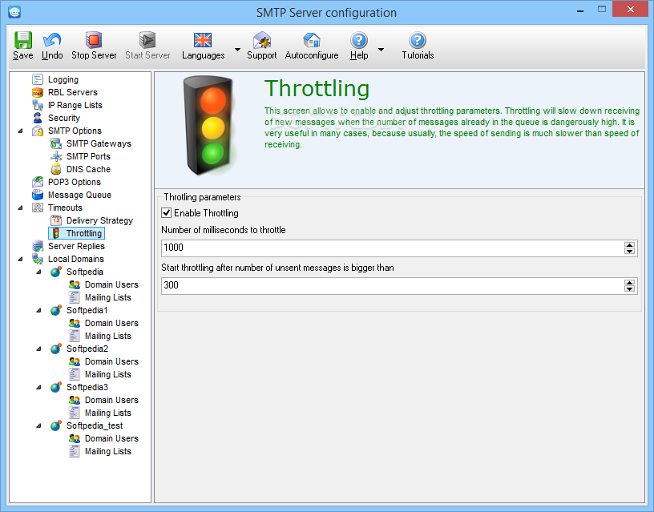Minimize the SMTP Server configuration window
Image resolution: width=654 pixels, height=512 pixels.
pos(580,10)
